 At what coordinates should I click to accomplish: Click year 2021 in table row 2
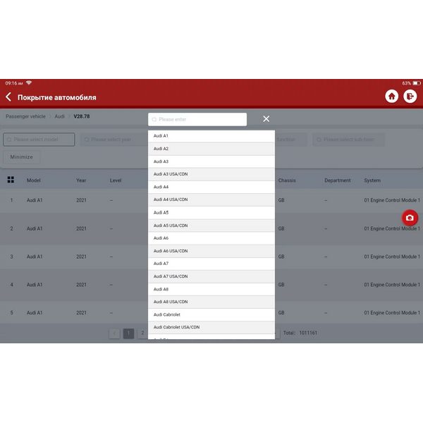coord(81,228)
